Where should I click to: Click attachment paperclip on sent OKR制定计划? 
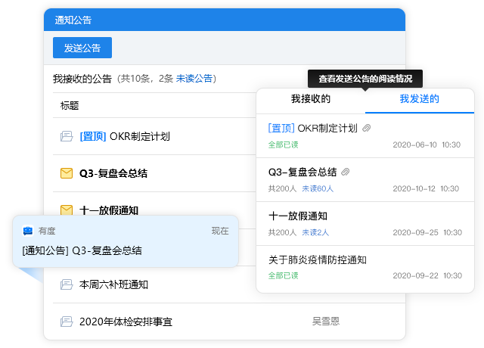point(367,129)
